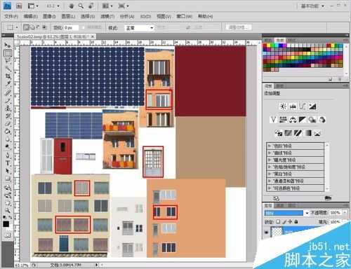Screen dimensions: 351x269
Task: Add an Exposure adjustment
Action: [x=312, y=106]
